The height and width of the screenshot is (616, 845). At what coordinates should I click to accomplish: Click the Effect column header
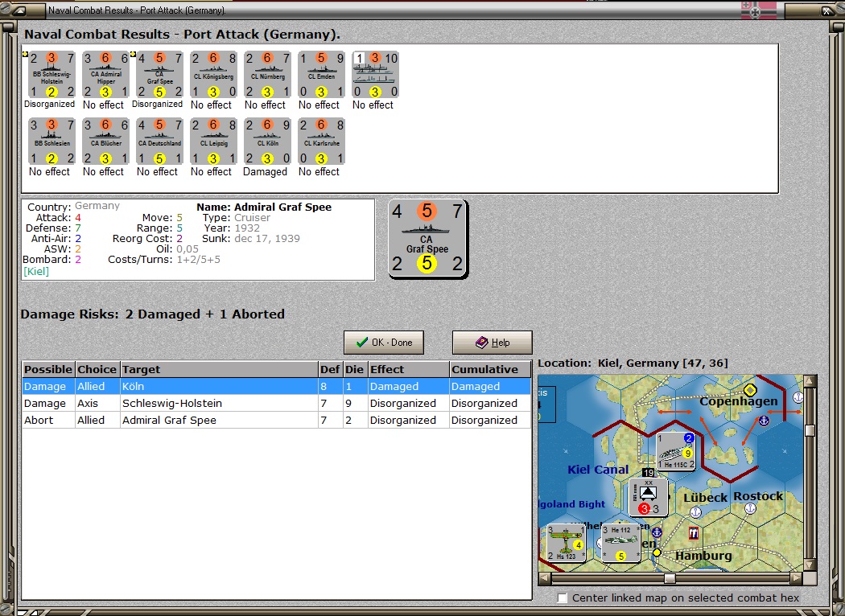[409, 369]
